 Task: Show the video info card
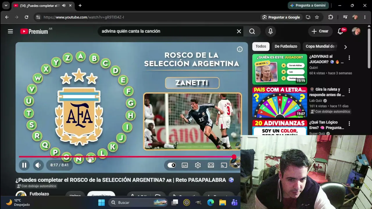pyautogui.click(x=240, y=49)
